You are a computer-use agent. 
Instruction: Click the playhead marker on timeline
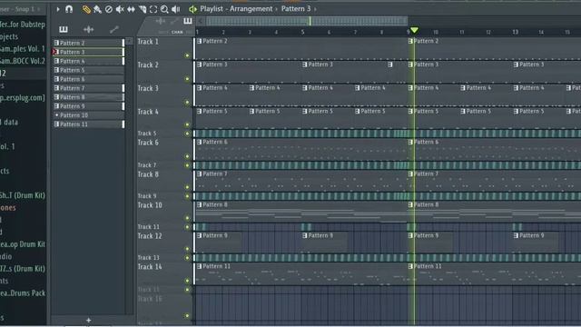coord(414,30)
